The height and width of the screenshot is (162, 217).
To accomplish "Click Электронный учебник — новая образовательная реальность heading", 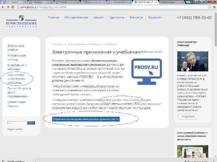I will click(192, 136).
